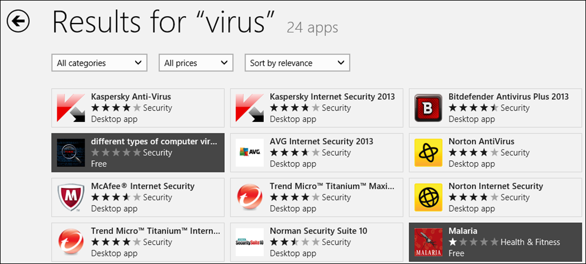Click the Norton Internet Security globe icon
Viewport: 586px width, 264px height.
coord(429,197)
